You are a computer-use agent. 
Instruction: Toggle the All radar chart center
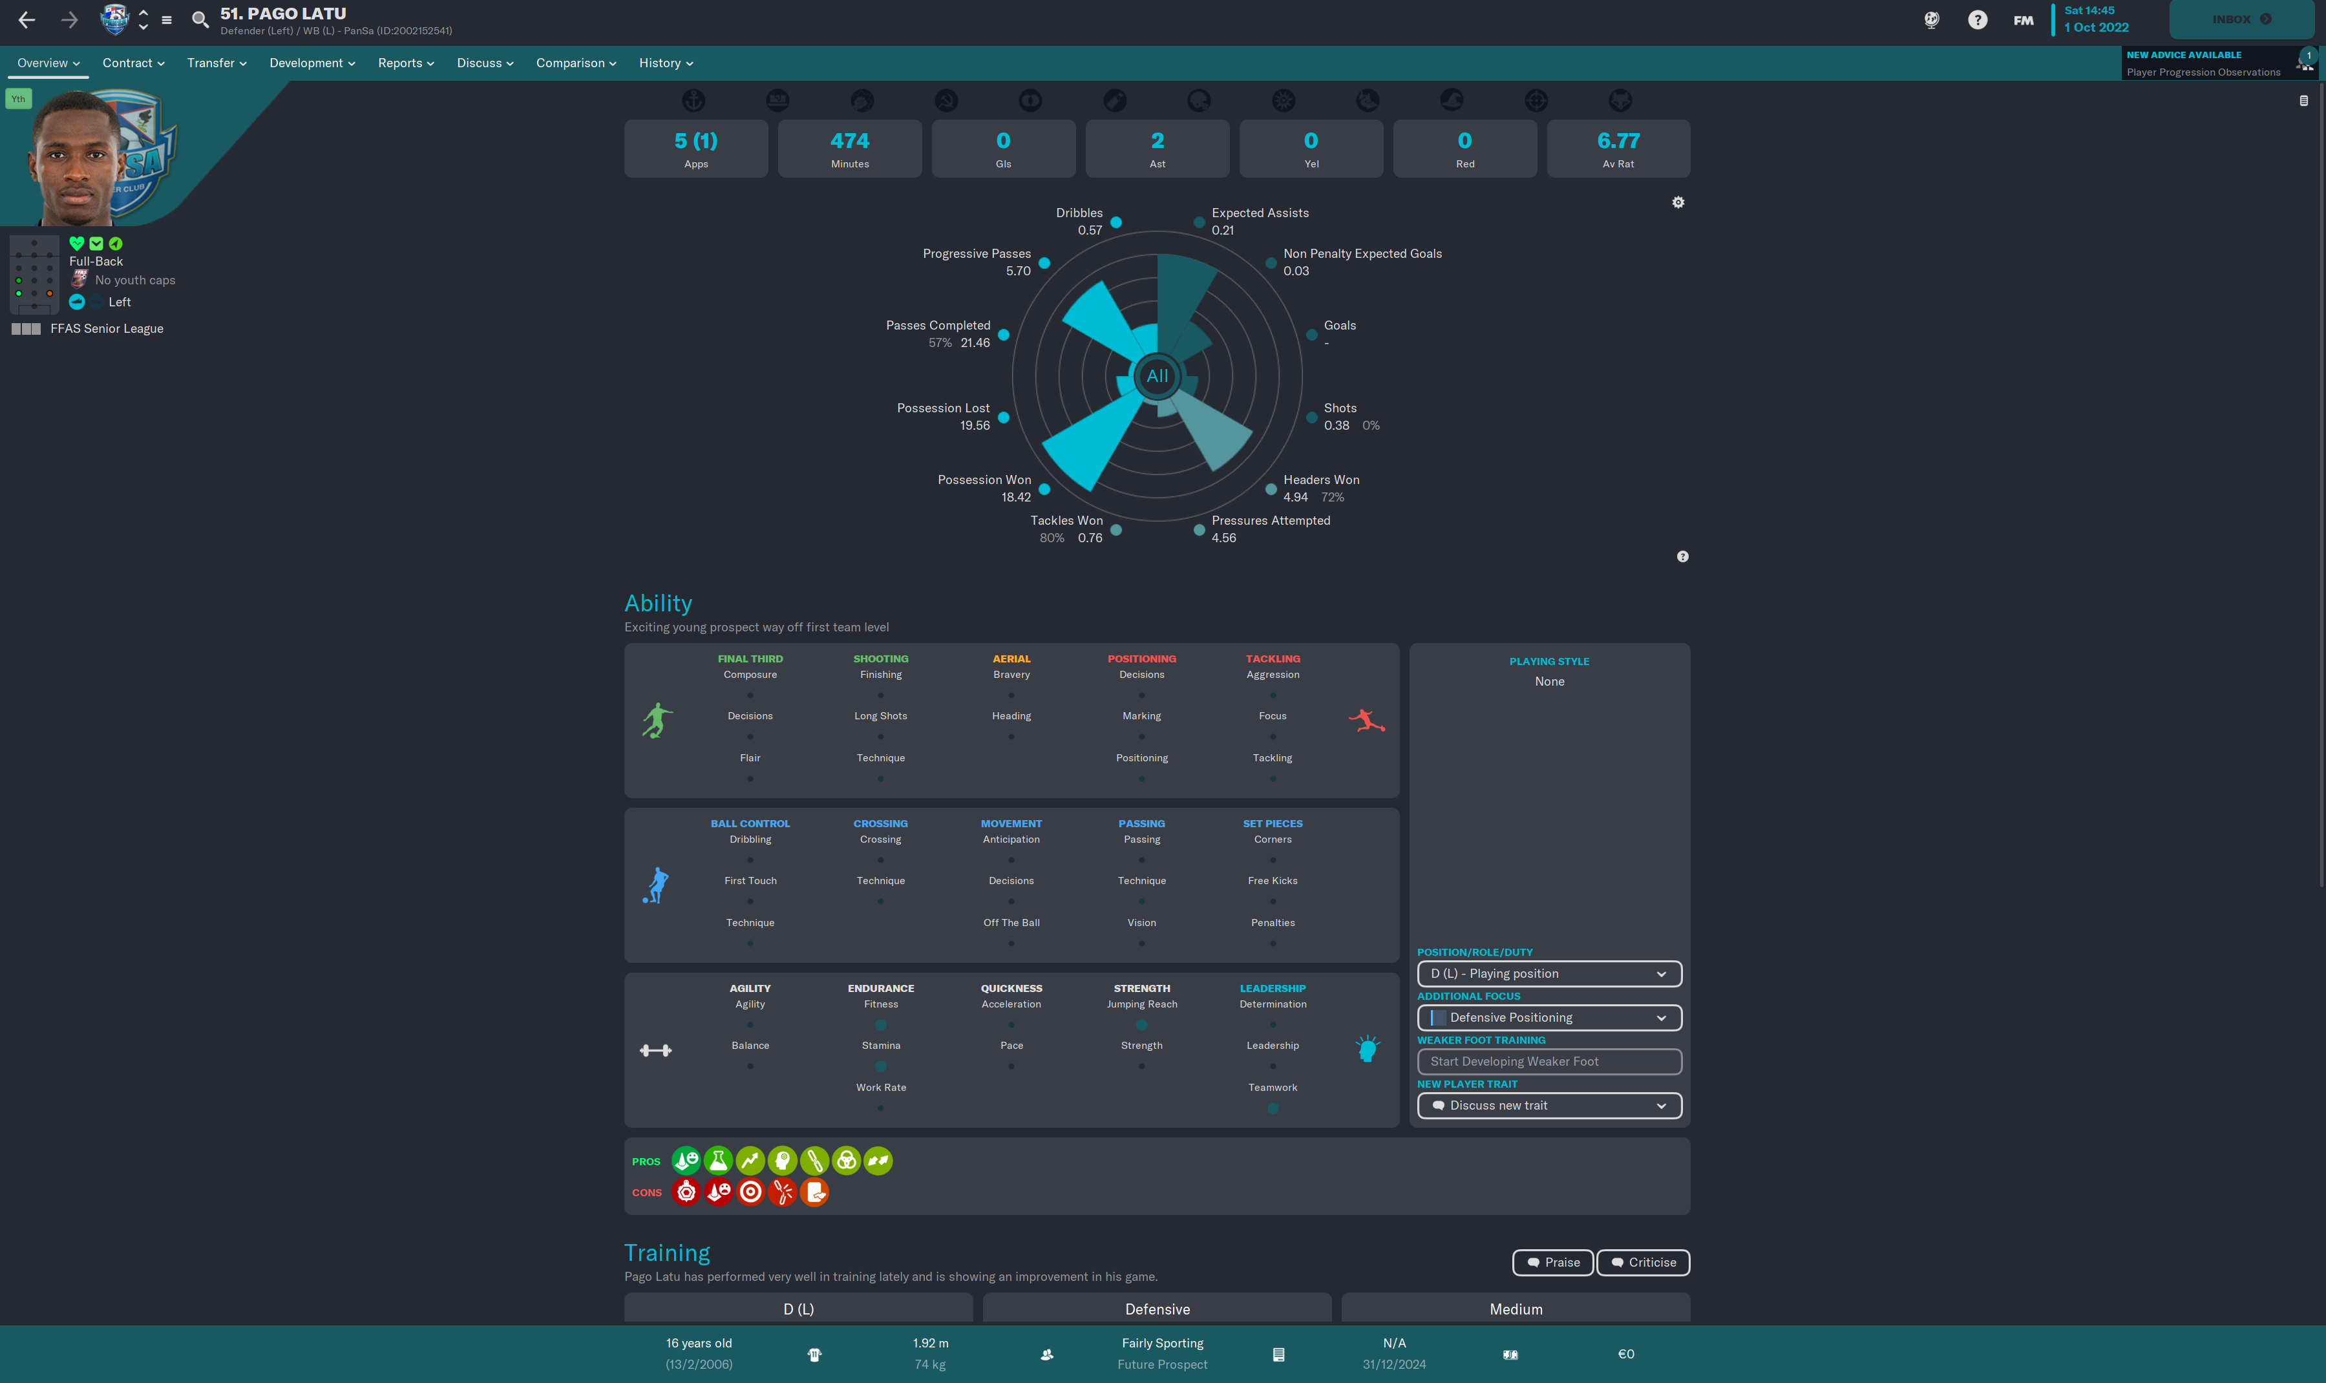point(1156,375)
